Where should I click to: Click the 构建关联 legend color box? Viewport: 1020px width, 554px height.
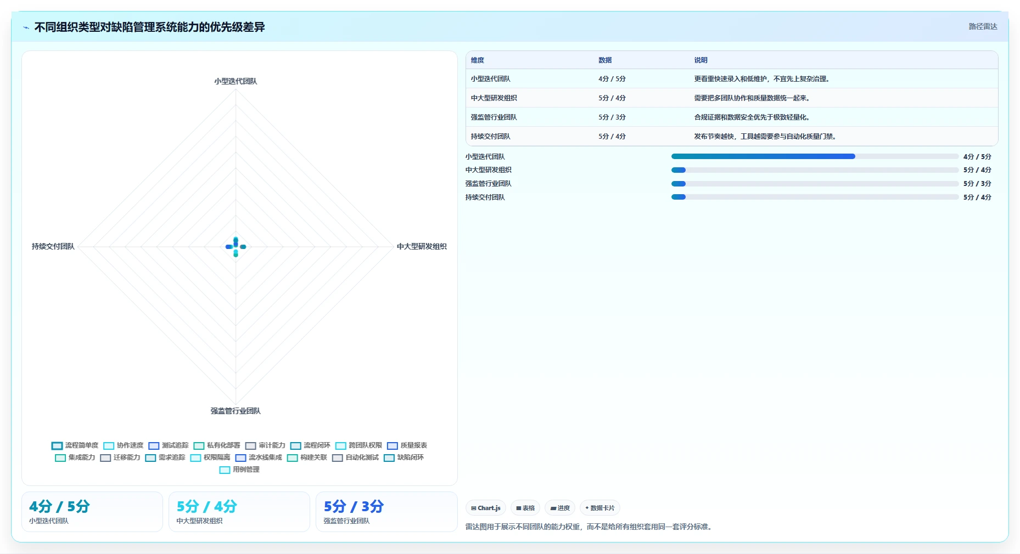292,457
